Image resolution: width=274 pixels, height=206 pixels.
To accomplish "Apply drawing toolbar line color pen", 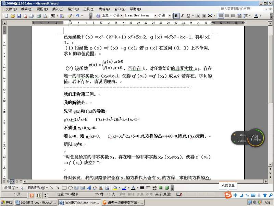I will click(x=124, y=188).
